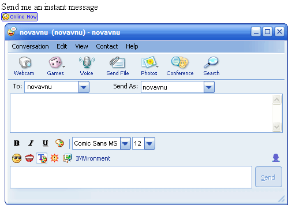Open the Games dropdown arrow
Viewport: 292px width, 208px height.
[64, 66]
